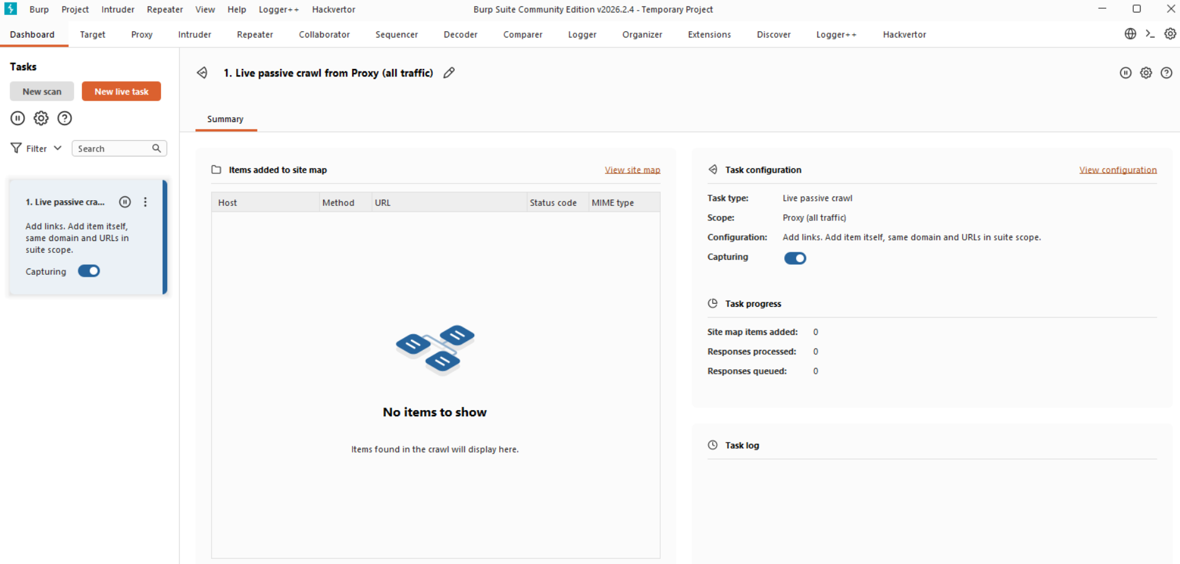Toggle Capturing switch in Task configuration

click(x=795, y=258)
